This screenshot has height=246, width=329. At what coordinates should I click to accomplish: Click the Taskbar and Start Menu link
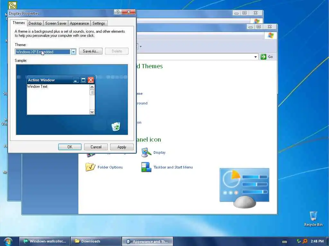coord(173,167)
